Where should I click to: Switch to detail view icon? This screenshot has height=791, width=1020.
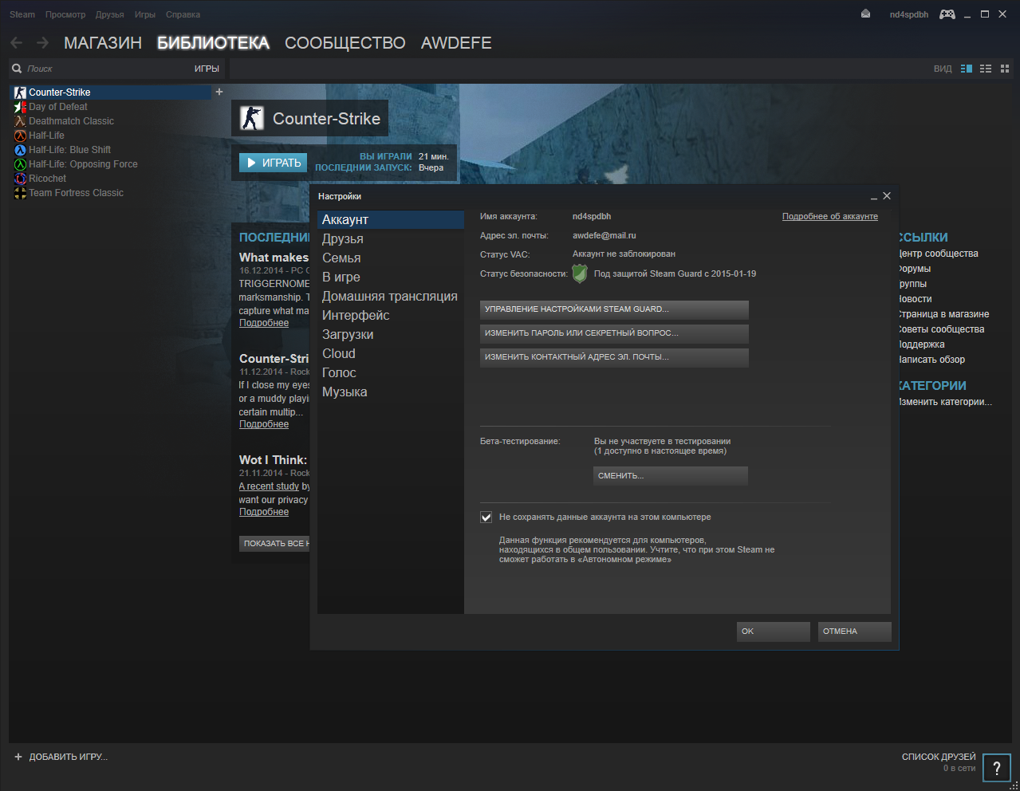(x=967, y=69)
